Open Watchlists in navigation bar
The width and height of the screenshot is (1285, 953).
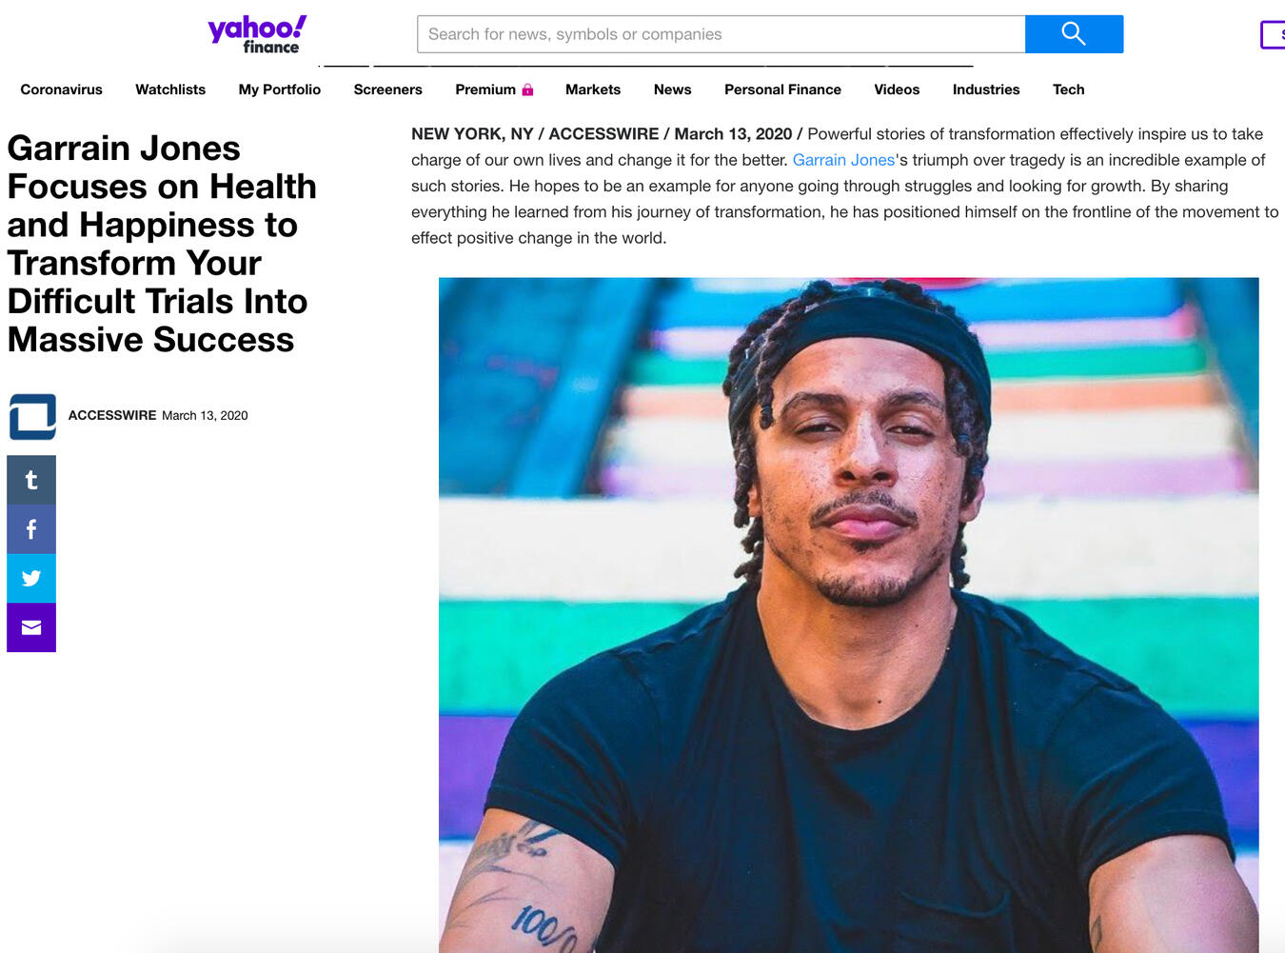click(170, 89)
